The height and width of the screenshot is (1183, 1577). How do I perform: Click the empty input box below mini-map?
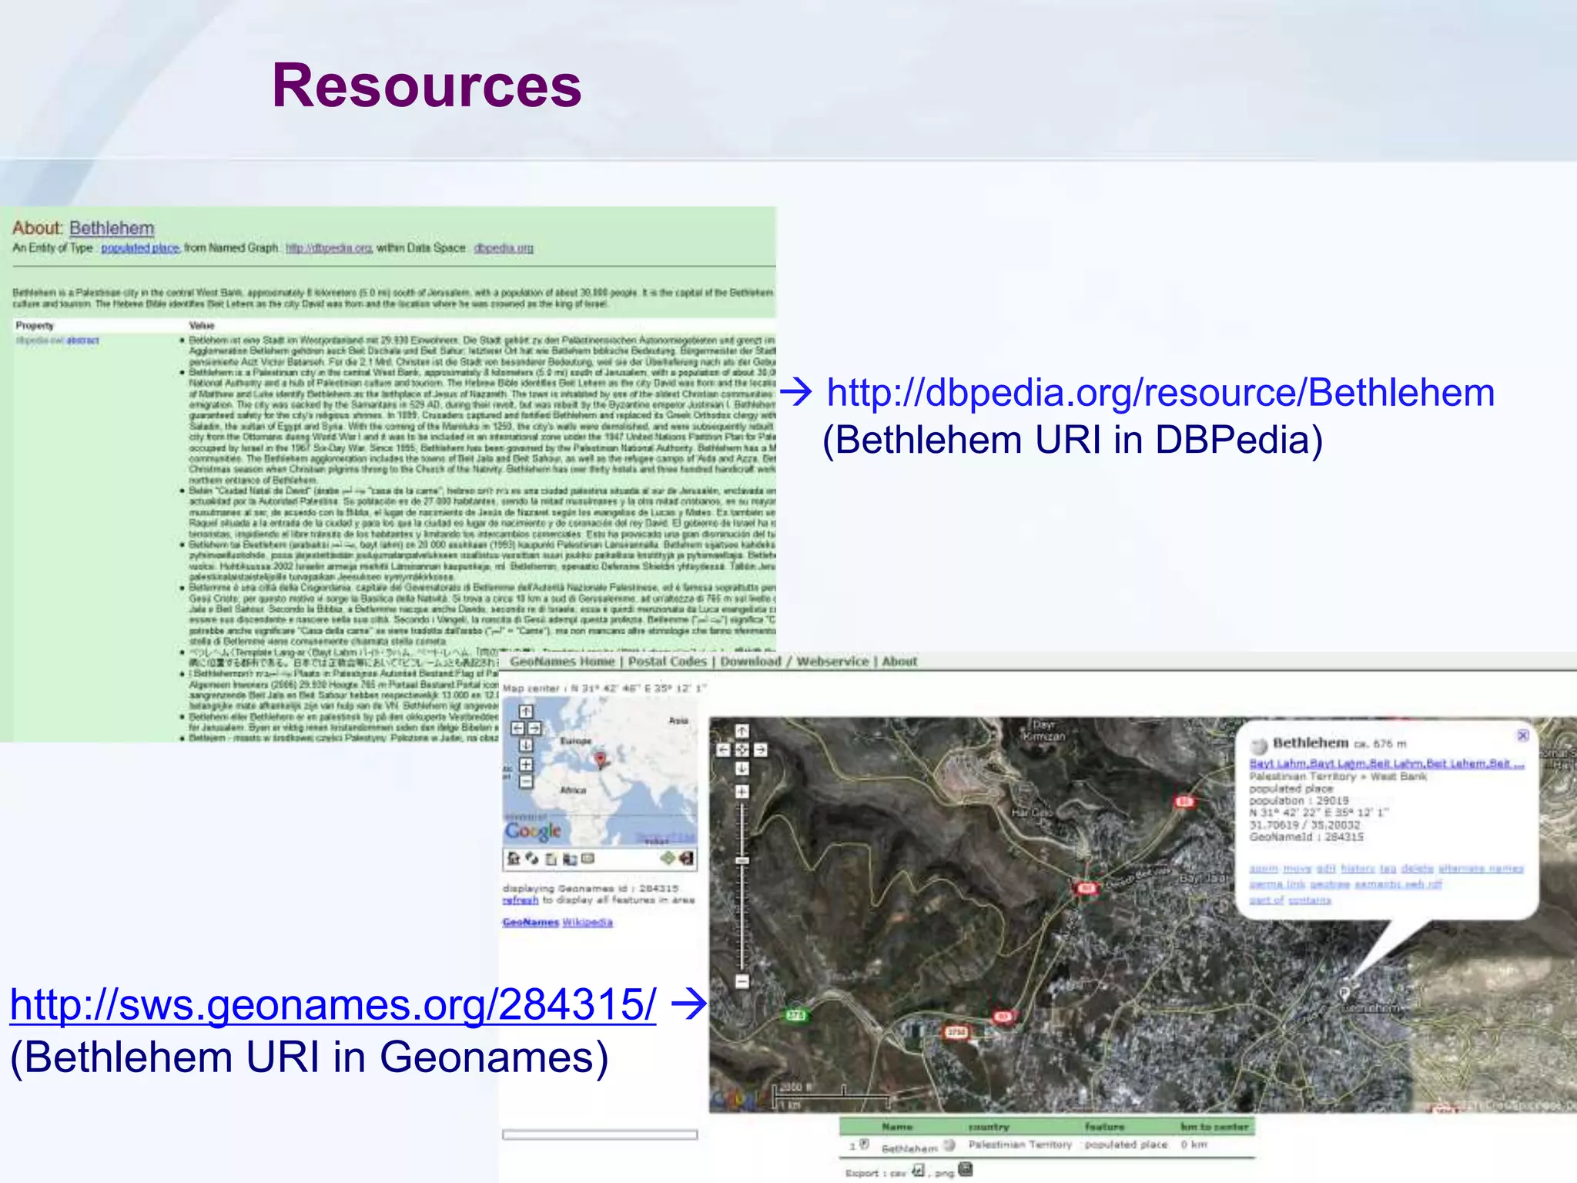coord(600,1134)
